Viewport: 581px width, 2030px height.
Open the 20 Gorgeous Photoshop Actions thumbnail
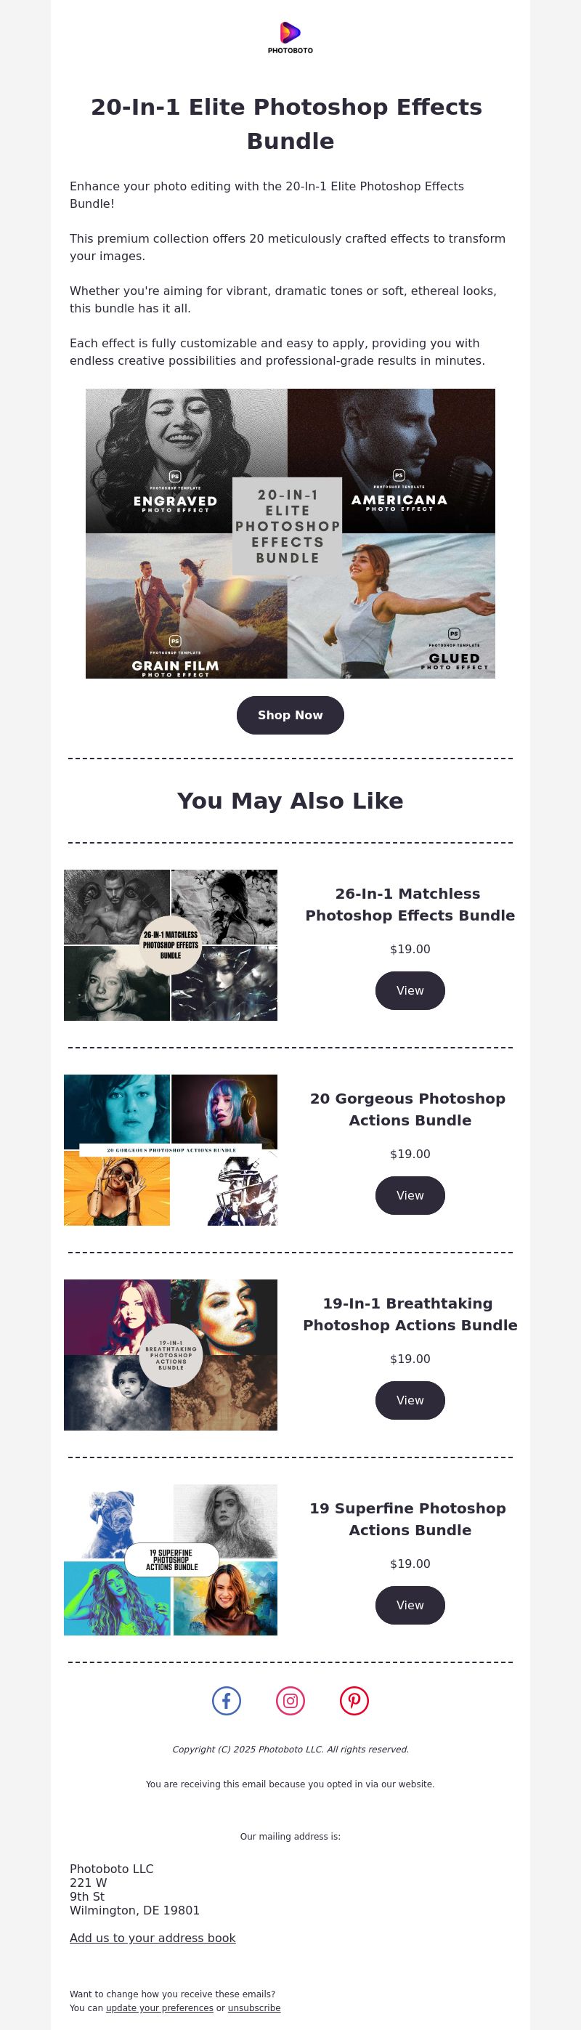tap(171, 1149)
